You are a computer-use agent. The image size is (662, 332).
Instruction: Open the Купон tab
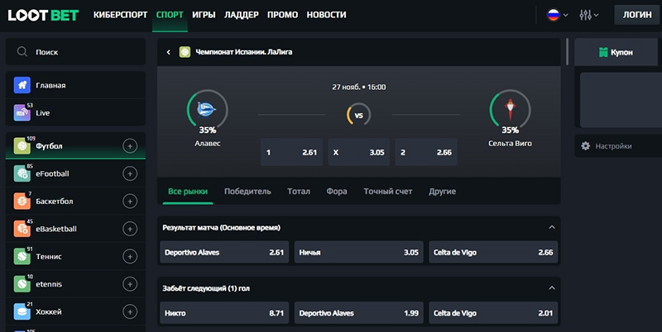click(x=616, y=52)
